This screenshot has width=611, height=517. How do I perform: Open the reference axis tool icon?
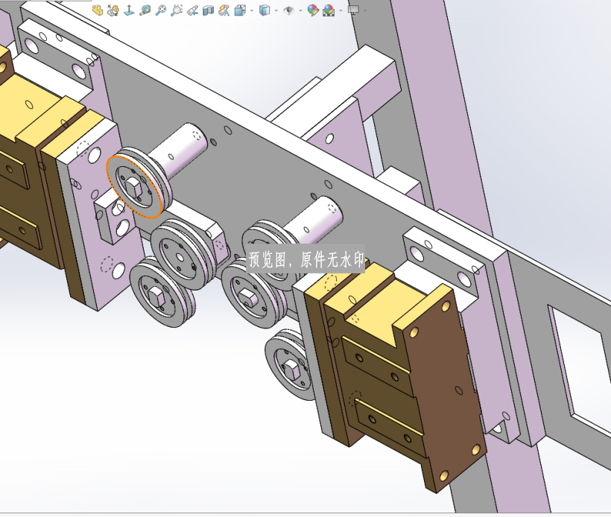click(129, 10)
